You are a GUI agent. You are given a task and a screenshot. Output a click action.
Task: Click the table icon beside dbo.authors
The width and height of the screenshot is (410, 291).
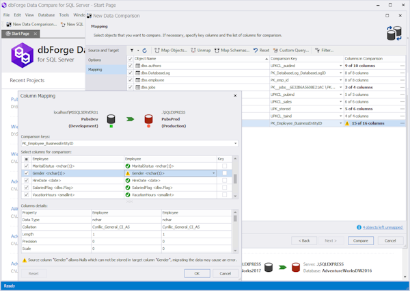point(138,66)
